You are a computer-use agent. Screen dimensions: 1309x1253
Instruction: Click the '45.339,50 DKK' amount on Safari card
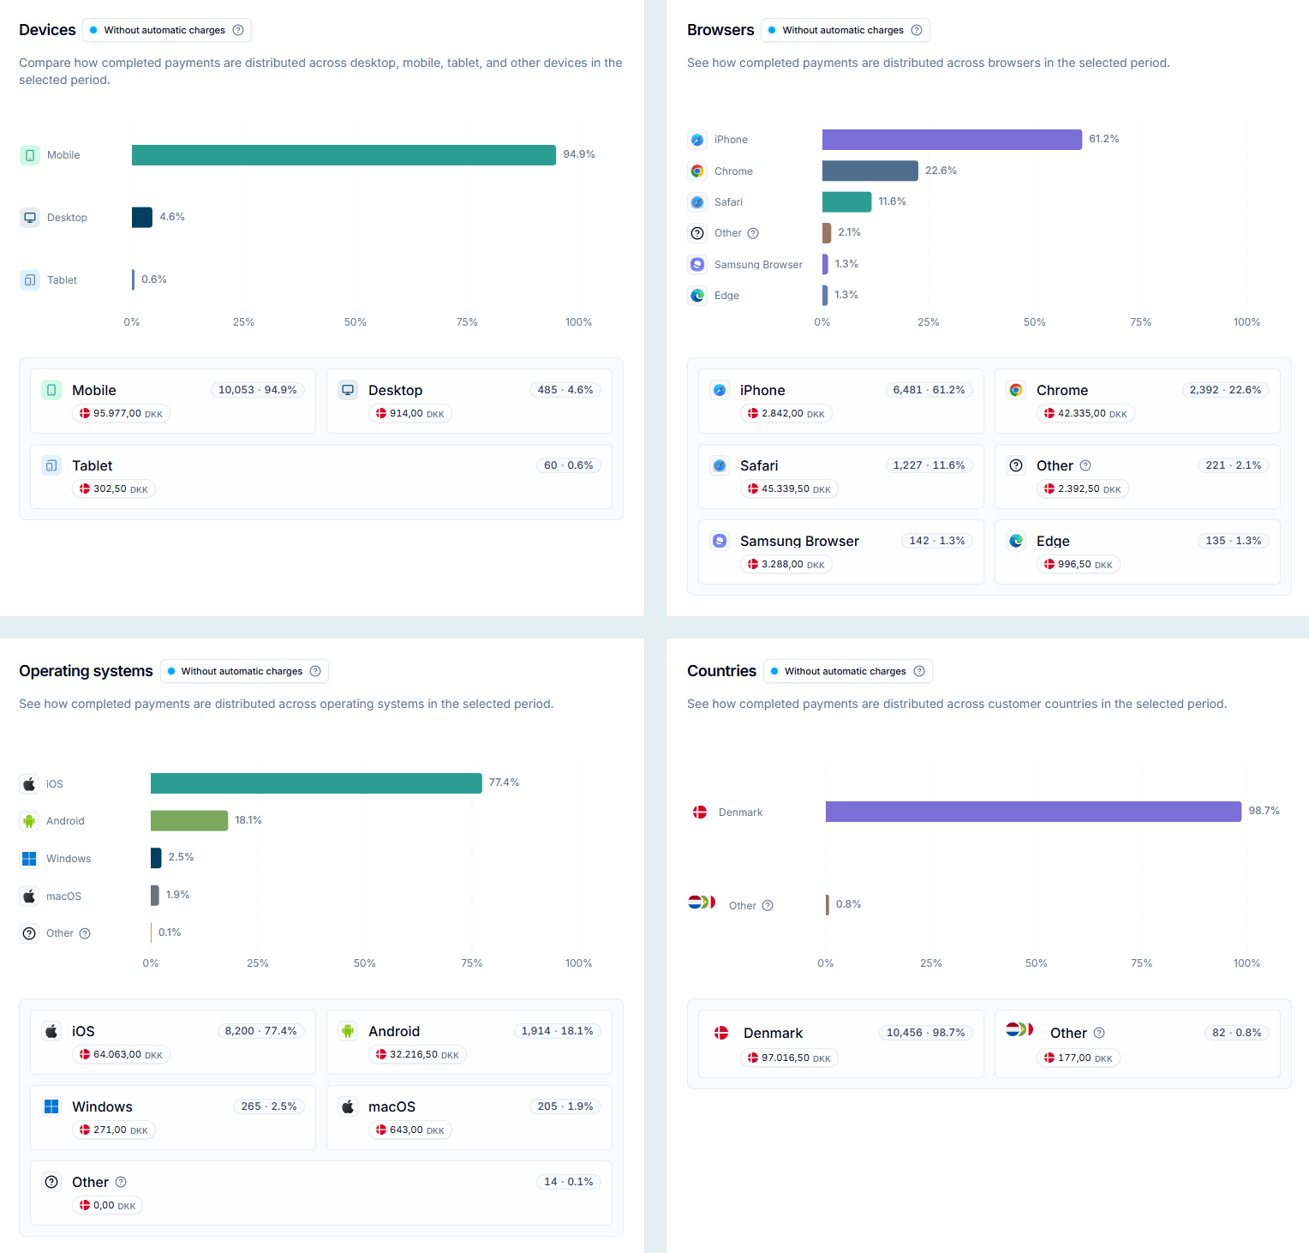(790, 489)
